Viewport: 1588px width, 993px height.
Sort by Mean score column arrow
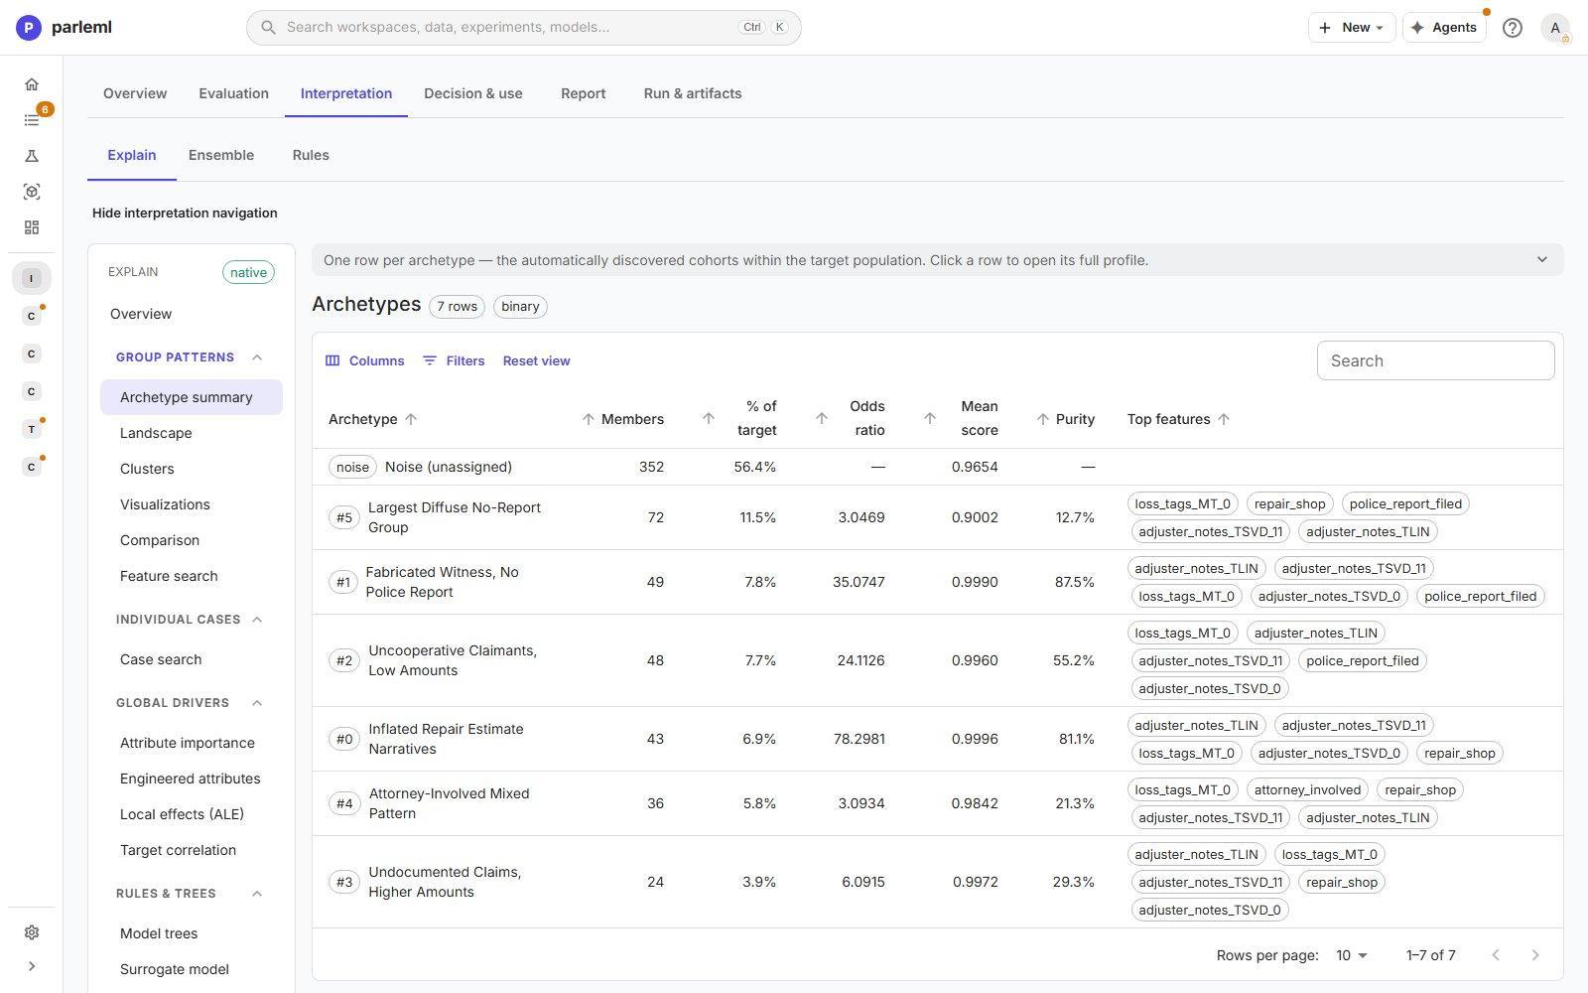click(x=929, y=418)
